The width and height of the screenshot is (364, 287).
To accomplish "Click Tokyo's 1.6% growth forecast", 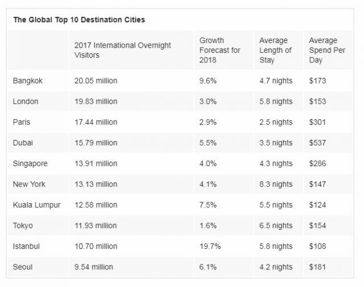I will click(208, 226).
